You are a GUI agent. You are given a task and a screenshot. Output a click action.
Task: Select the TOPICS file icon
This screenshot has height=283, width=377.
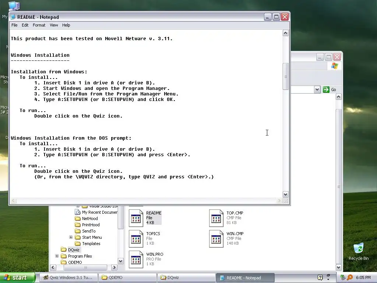tap(136, 239)
